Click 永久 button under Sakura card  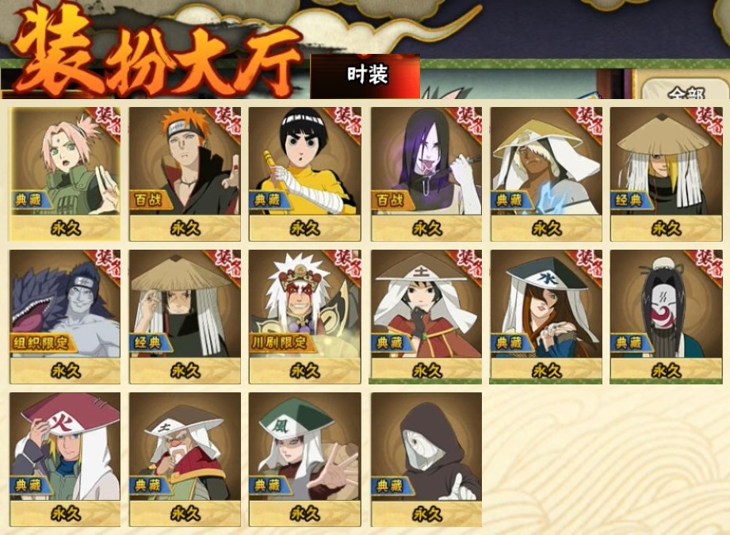pos(65,228)
